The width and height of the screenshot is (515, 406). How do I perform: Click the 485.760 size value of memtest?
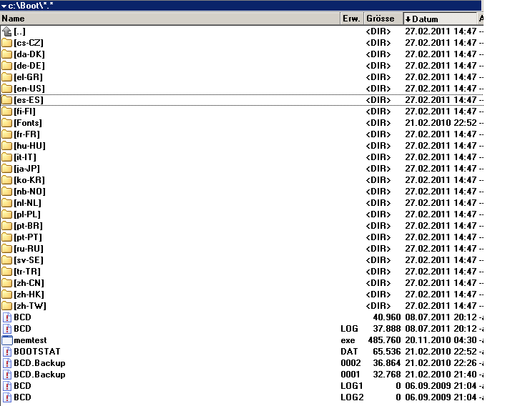pyautogui.click(x=384, y=340)
